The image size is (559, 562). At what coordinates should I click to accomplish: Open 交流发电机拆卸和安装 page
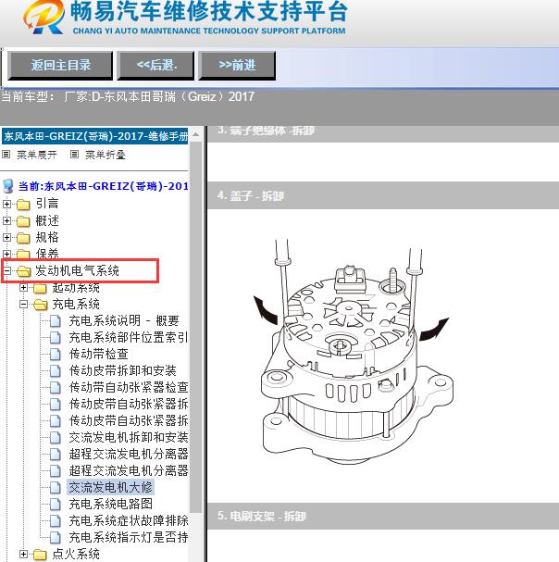129,437
